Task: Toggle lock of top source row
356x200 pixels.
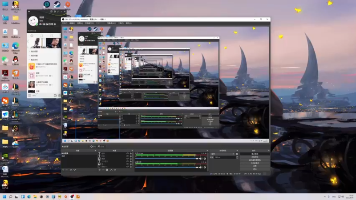Action: click(x=130, y=153)
